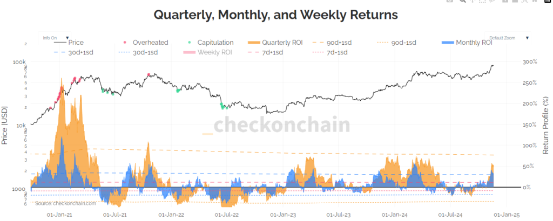Image resolution: width=553 pixels, height=221 pixels.
Task: Click the Source: checkonchain.com text
Action: click(65, 203)
